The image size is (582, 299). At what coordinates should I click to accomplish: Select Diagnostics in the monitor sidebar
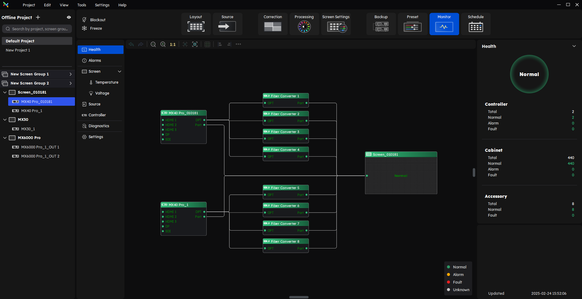tap(99, 126)
